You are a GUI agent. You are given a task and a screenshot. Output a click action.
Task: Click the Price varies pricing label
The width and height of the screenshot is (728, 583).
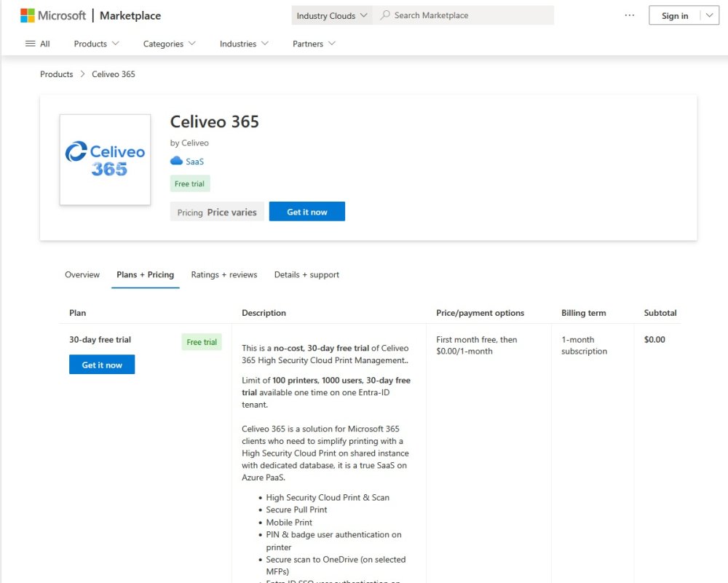[x=217, y=212]
